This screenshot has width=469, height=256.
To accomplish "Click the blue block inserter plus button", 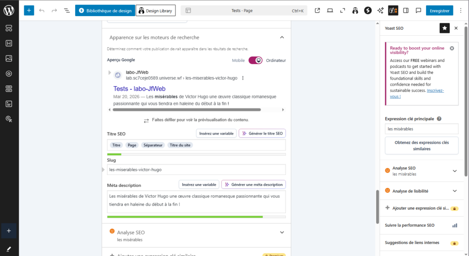I will [29, 11].
